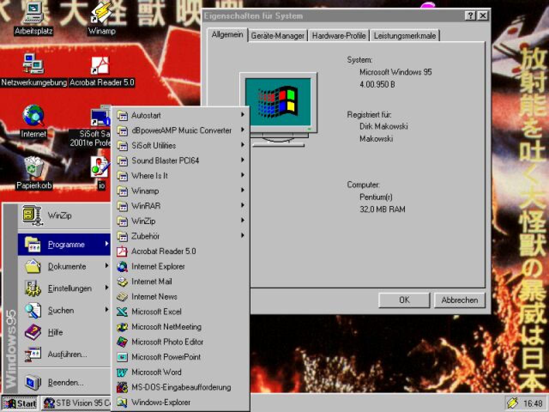Expand the Autostart submenu arrow

[242, 115]
